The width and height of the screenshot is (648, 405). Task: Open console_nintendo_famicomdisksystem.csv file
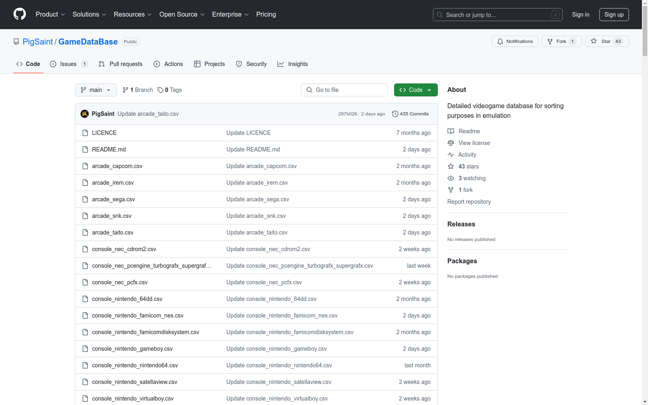(146, 332)
